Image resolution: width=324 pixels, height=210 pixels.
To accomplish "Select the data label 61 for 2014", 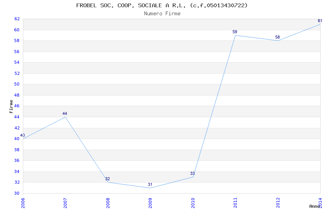I will point(320,21).
